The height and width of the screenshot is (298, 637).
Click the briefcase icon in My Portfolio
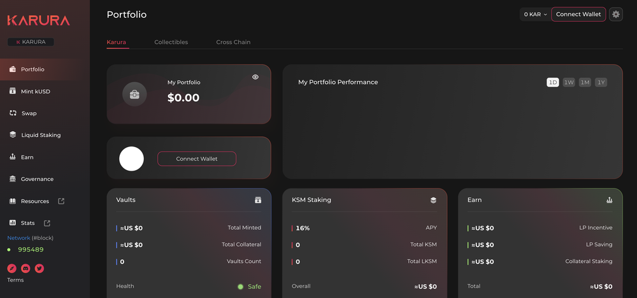pos(134,94)
